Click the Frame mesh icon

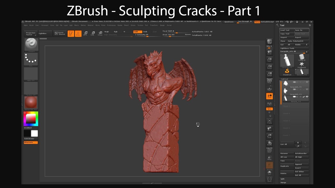click(x=269, y=121)
